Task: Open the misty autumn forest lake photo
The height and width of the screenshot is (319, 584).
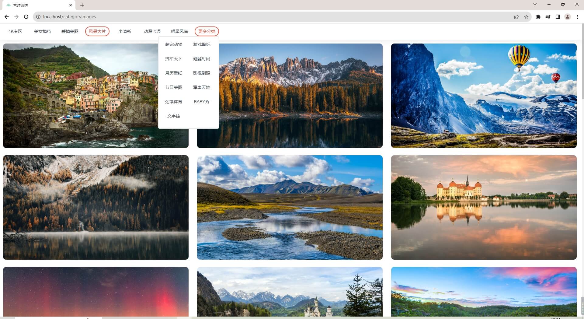Action: click(x=96, y=207)
